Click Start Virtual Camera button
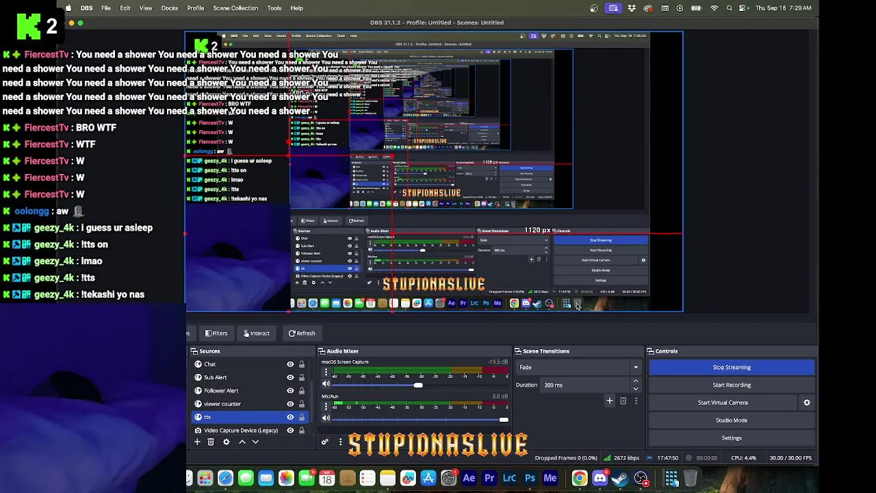The width and height of the screenshot is (876, 493). pos(723,403)
